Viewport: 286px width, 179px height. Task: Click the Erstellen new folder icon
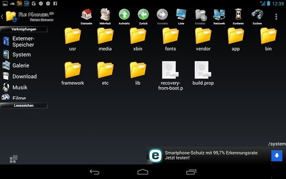point(200,16)
